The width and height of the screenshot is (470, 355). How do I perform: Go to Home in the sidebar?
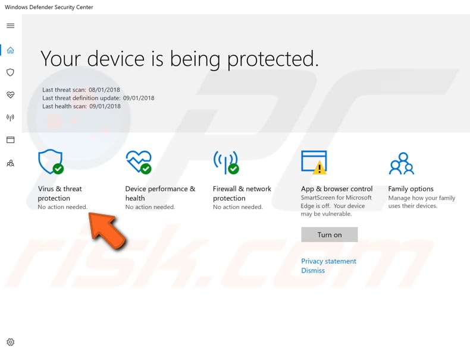click(x=10, y=50)
